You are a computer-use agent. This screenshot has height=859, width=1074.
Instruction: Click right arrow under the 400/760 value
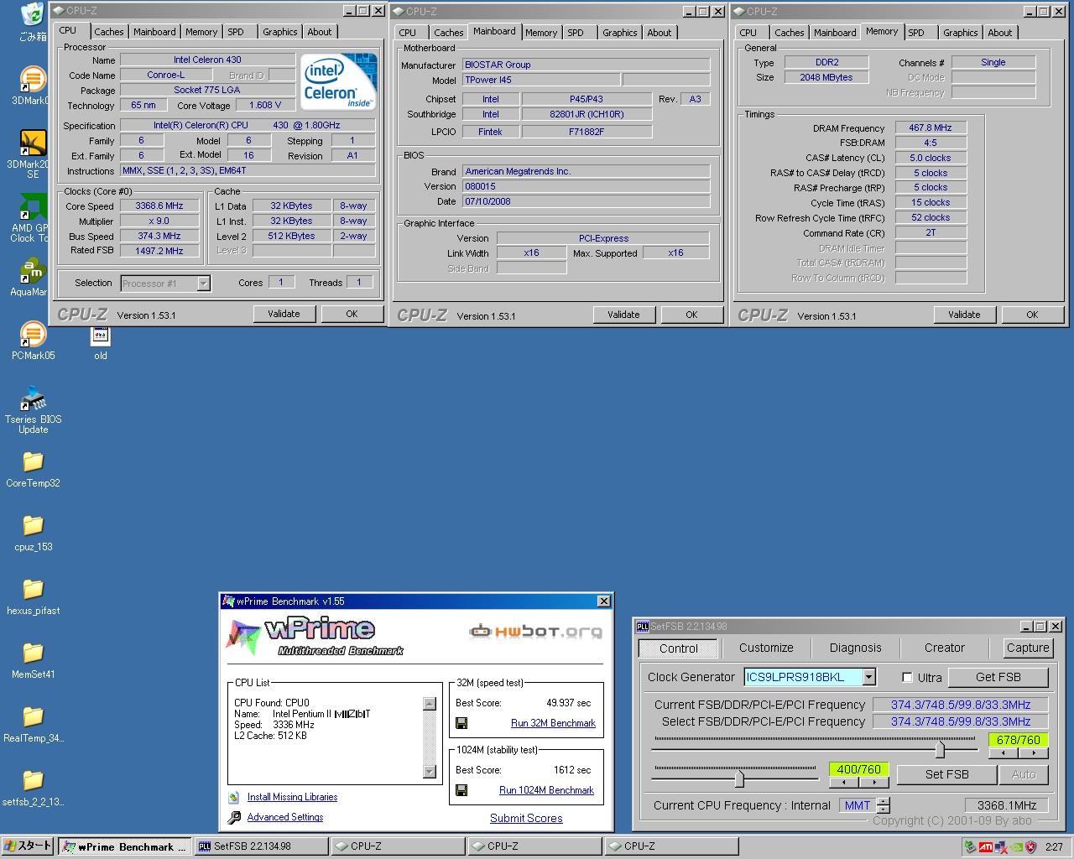[x=873, y=782]
